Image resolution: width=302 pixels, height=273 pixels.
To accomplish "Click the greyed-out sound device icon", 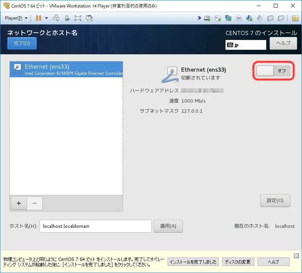I will 259,18.
